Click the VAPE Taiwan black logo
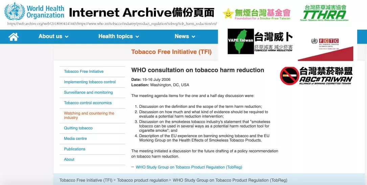367x185 pixels. point(240,41)
